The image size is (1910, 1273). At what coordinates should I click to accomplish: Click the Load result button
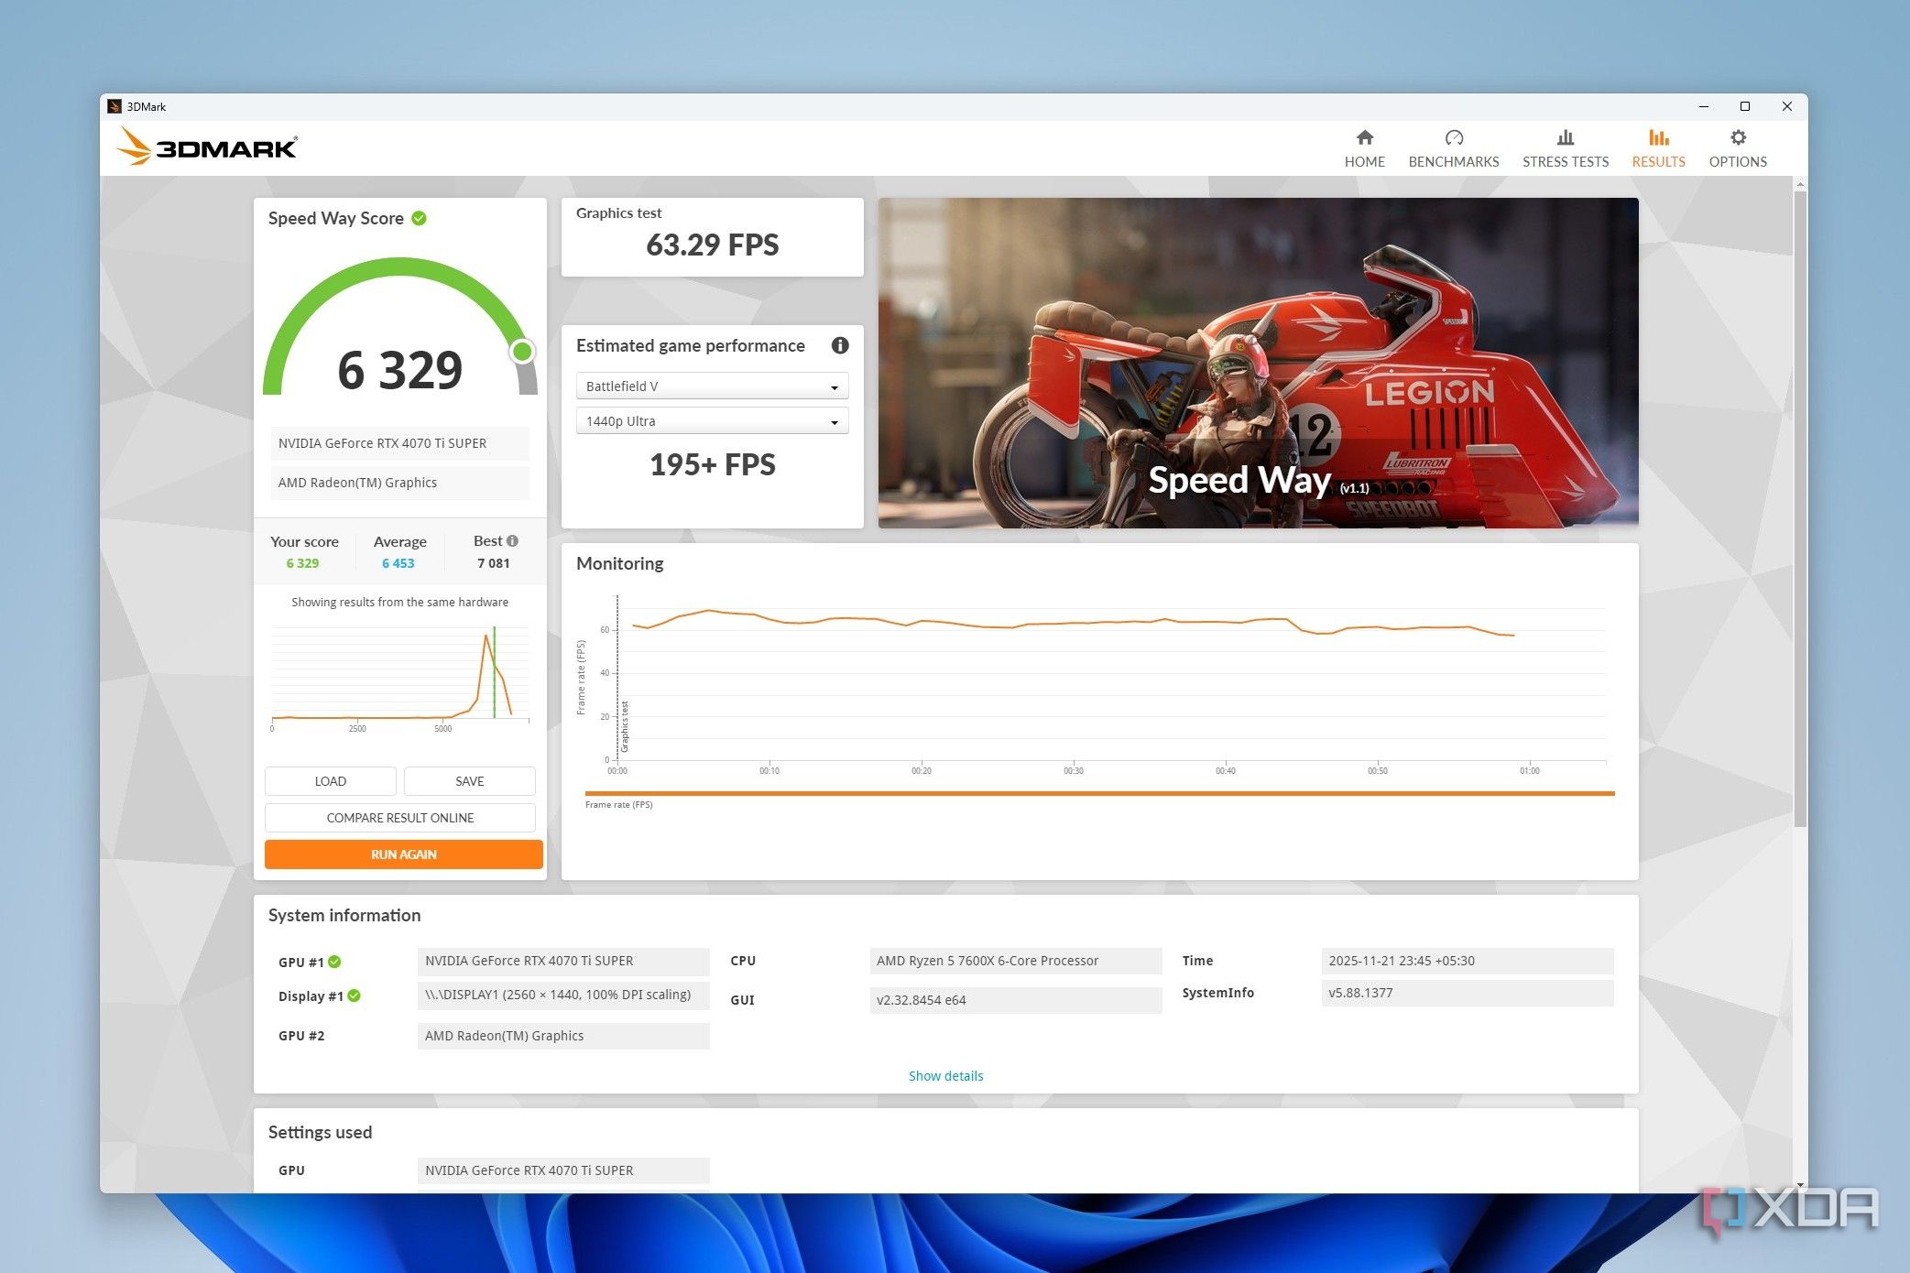point(330,781)
